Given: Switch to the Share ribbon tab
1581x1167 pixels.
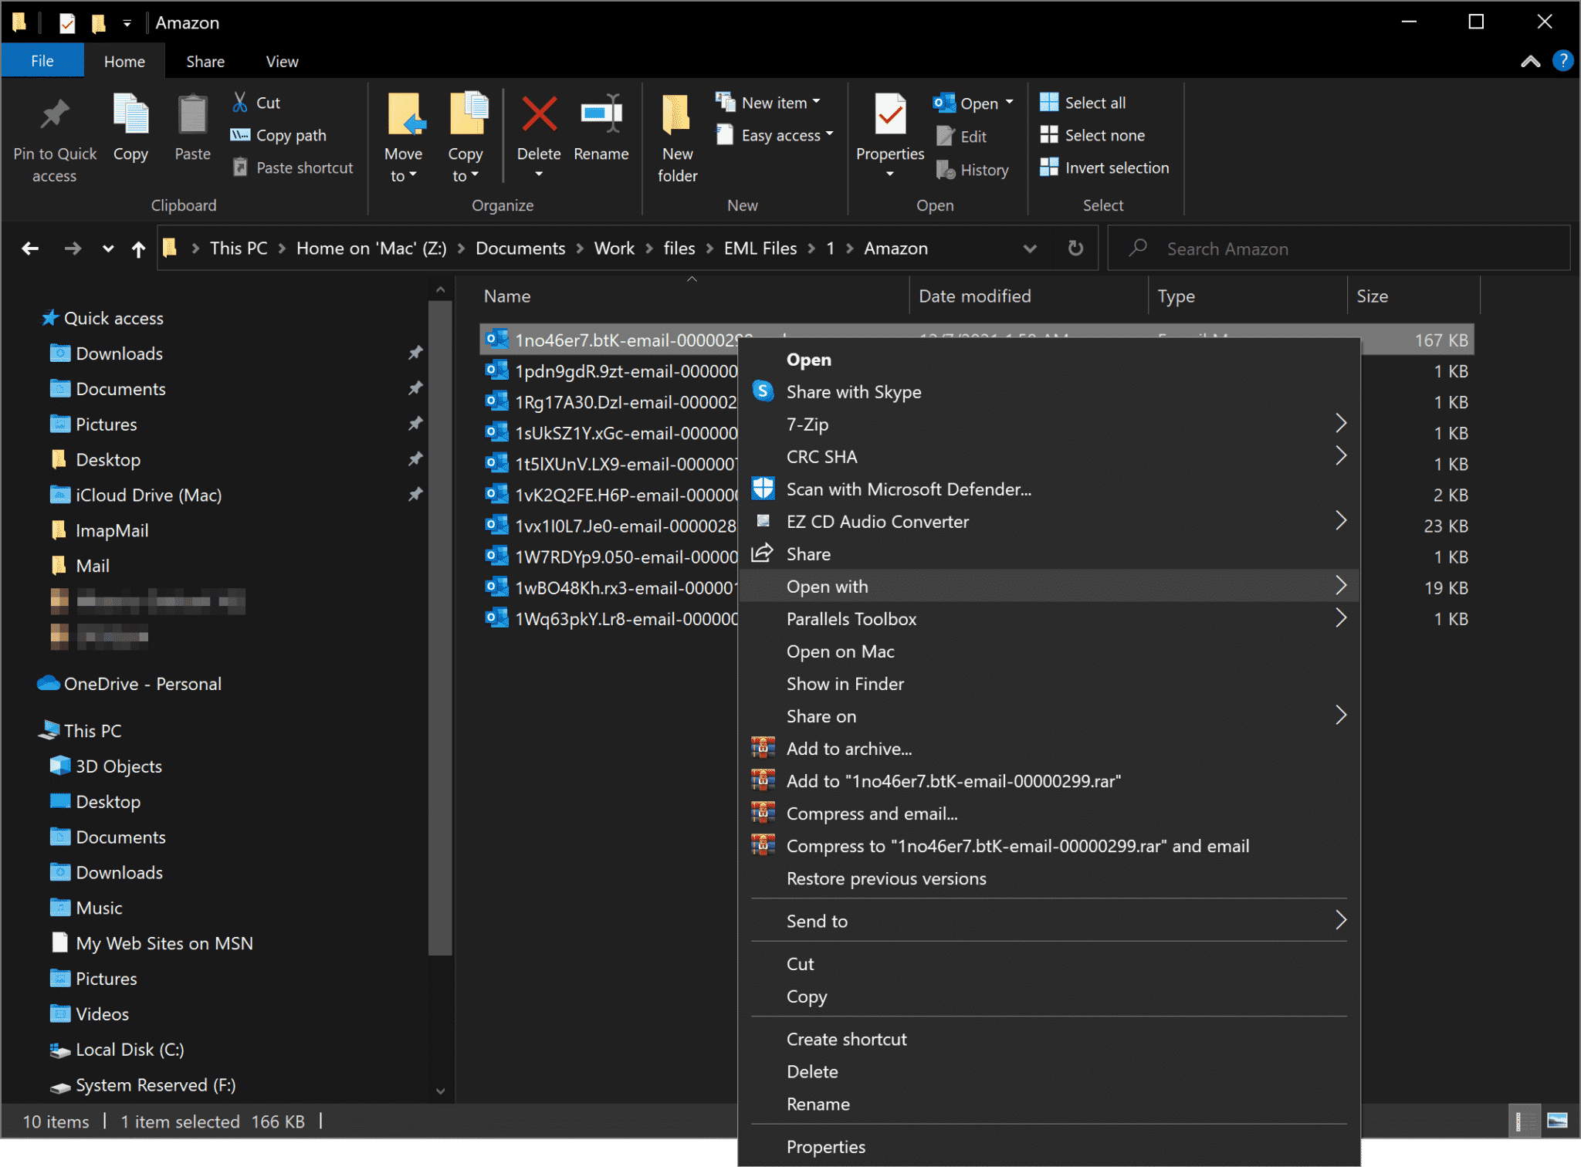Looking at the screenshot, I should (x=205, y=61).
